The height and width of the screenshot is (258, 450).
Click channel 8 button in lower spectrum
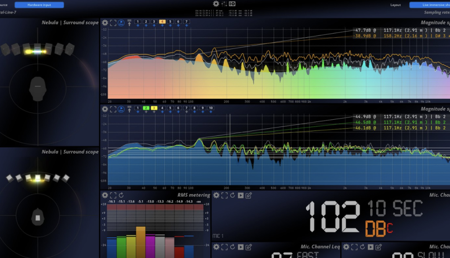(195, 108)
